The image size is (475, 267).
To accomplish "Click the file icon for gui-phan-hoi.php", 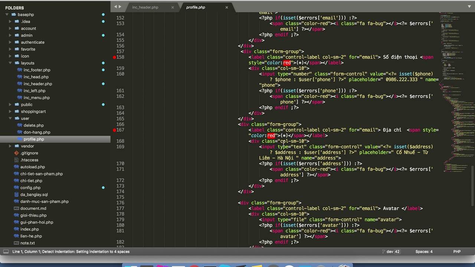I will (16, 222).
